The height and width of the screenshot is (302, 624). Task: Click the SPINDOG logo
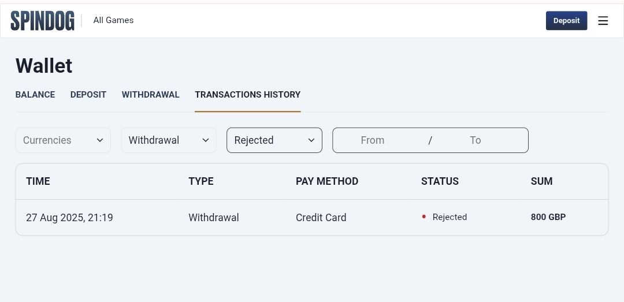click(x=42, y=21)
